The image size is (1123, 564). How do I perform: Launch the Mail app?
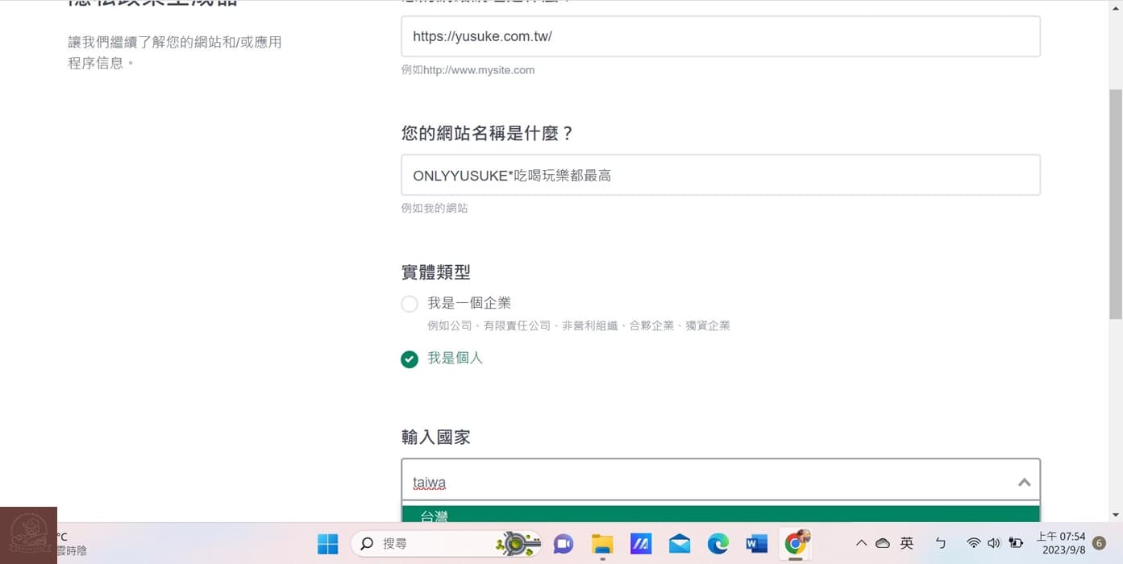click(680, 544)
